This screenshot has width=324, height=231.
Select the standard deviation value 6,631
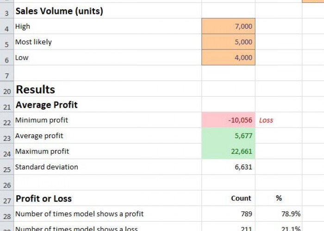point(228,167)
